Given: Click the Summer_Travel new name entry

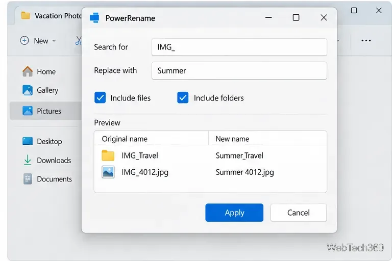Looking at the screenshot, I should point(239,155).
